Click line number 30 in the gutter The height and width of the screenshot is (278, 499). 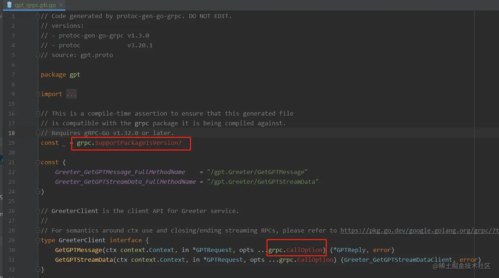(x=12, y=250)
